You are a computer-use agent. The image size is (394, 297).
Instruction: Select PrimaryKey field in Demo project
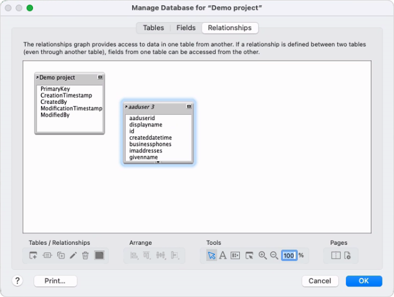click(55, 89)
